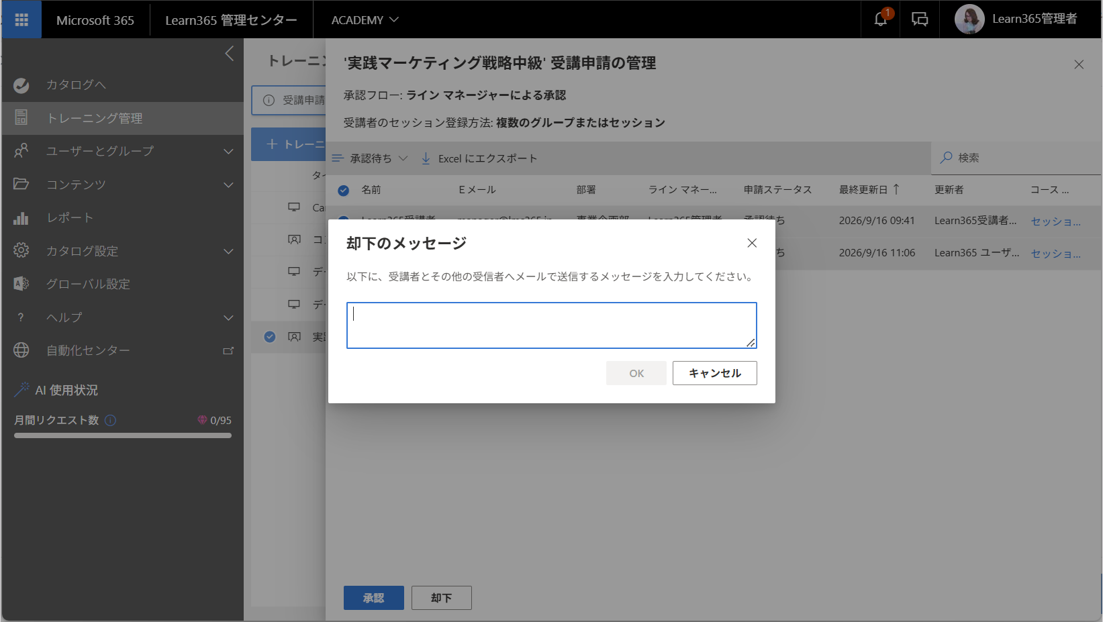
Task: Expand ユーザーとグループ section
Action: 122,151
